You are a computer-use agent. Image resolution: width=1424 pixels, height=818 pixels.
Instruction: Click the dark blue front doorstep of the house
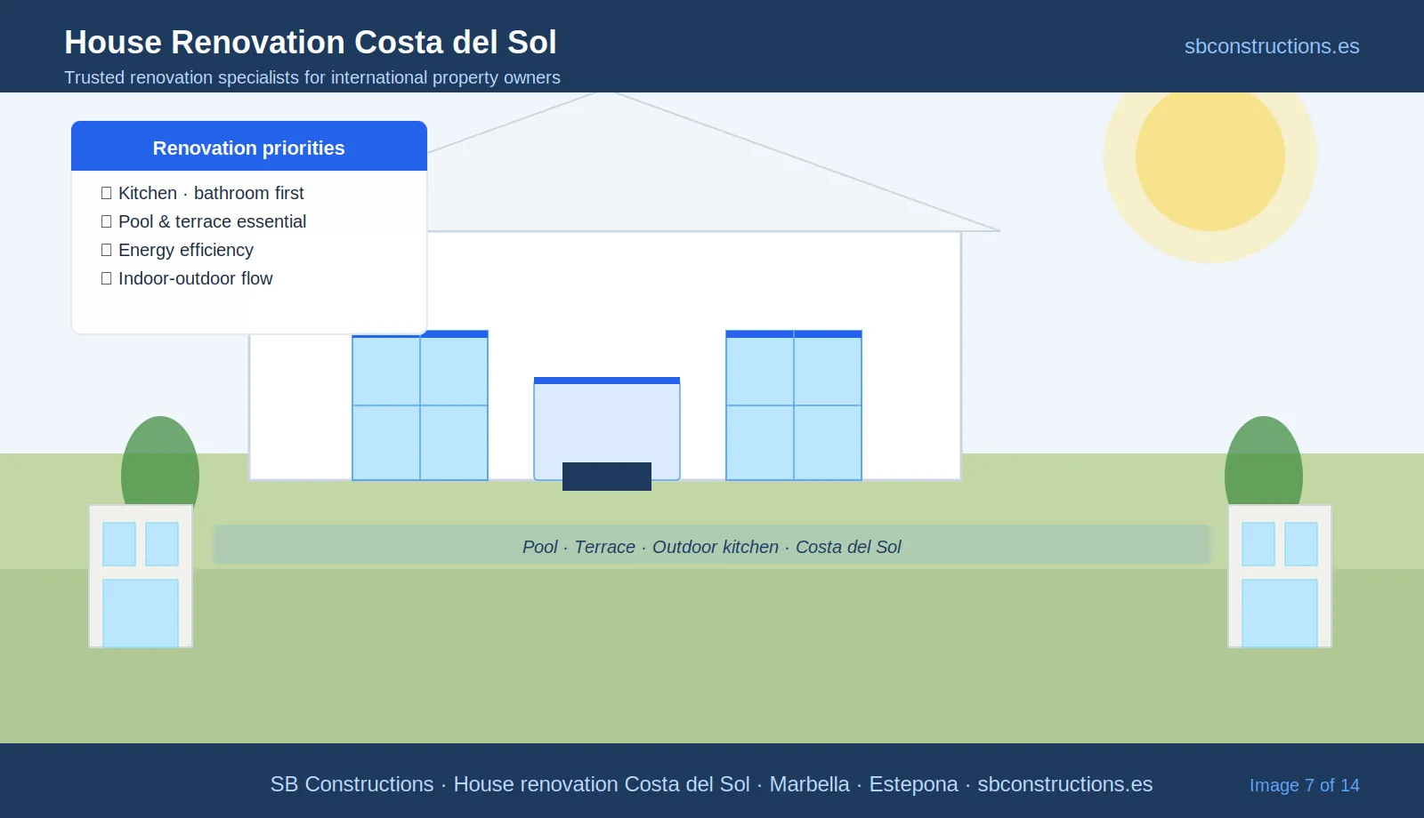(607, 477)
